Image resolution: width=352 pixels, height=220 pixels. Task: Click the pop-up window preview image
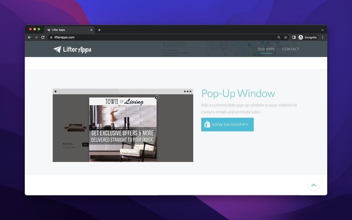click(123, 125)
